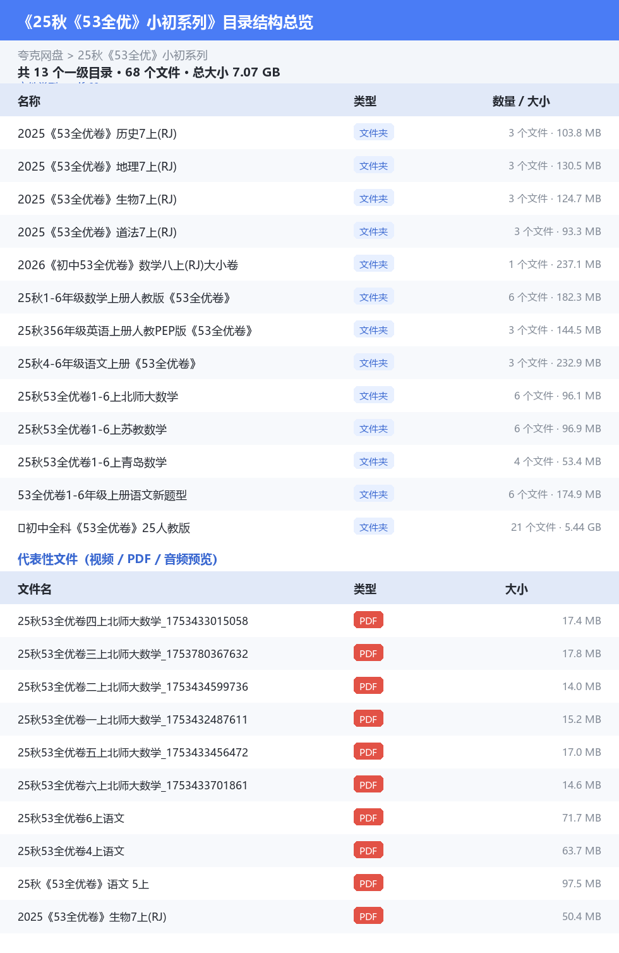Image resolution: width=619 pixels, height=953 pixels.
Task: Click the size 6 个文件 · 182.3 MB
Action: point(555,297)
